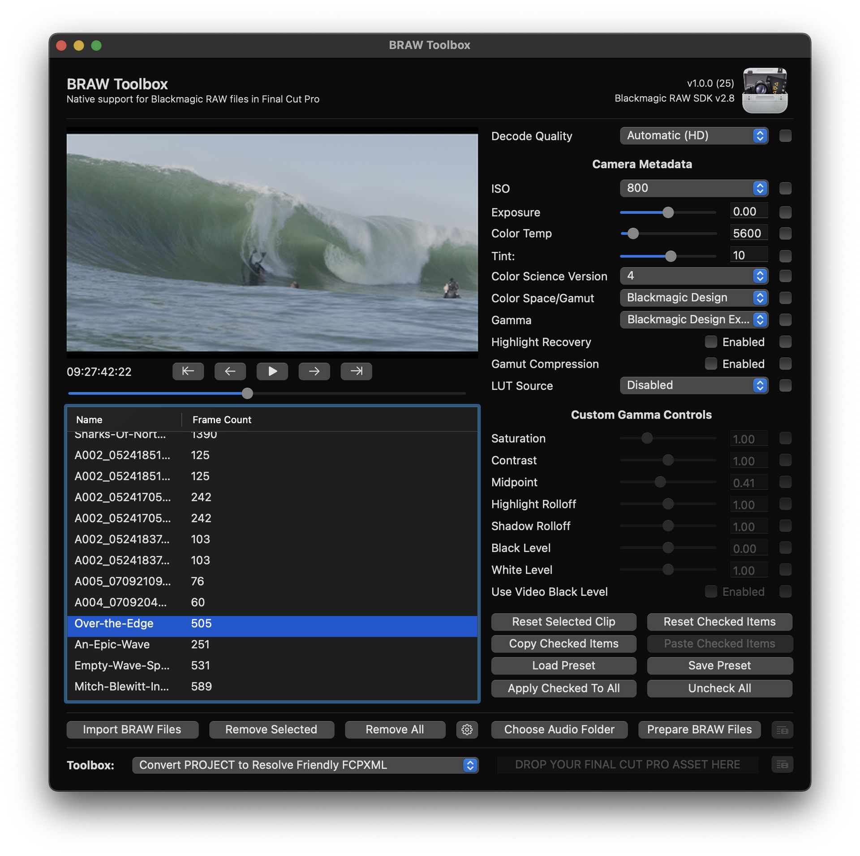This screenshot has width=860, height=856.
Task: Click the Exposure value field 0.00
Action: click(x=748, y=212)
